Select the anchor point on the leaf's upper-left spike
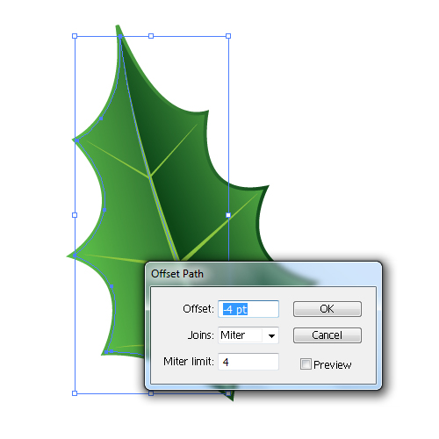 76,140
